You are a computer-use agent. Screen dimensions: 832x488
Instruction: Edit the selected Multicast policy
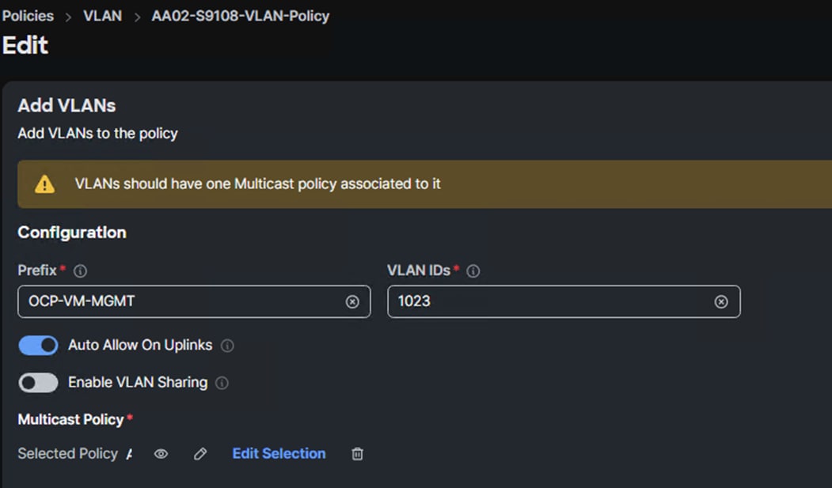(199, 453)
